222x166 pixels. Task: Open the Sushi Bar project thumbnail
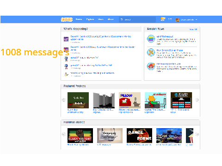click(x=78, y=100)
